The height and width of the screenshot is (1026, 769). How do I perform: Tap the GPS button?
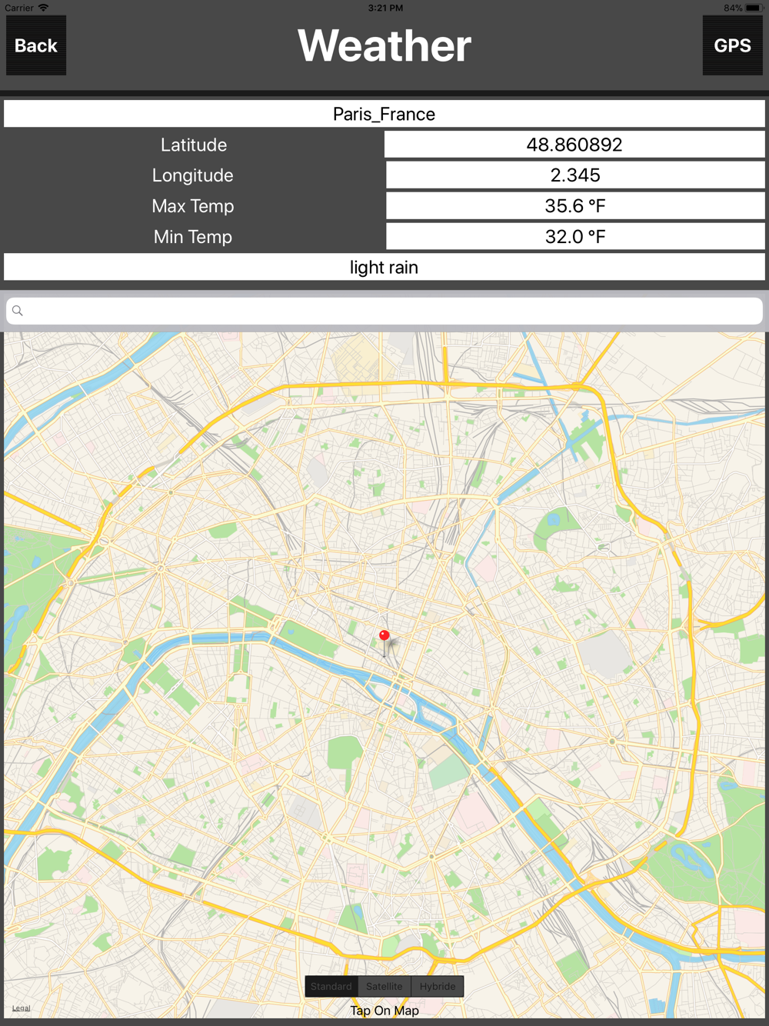point(732,45)
